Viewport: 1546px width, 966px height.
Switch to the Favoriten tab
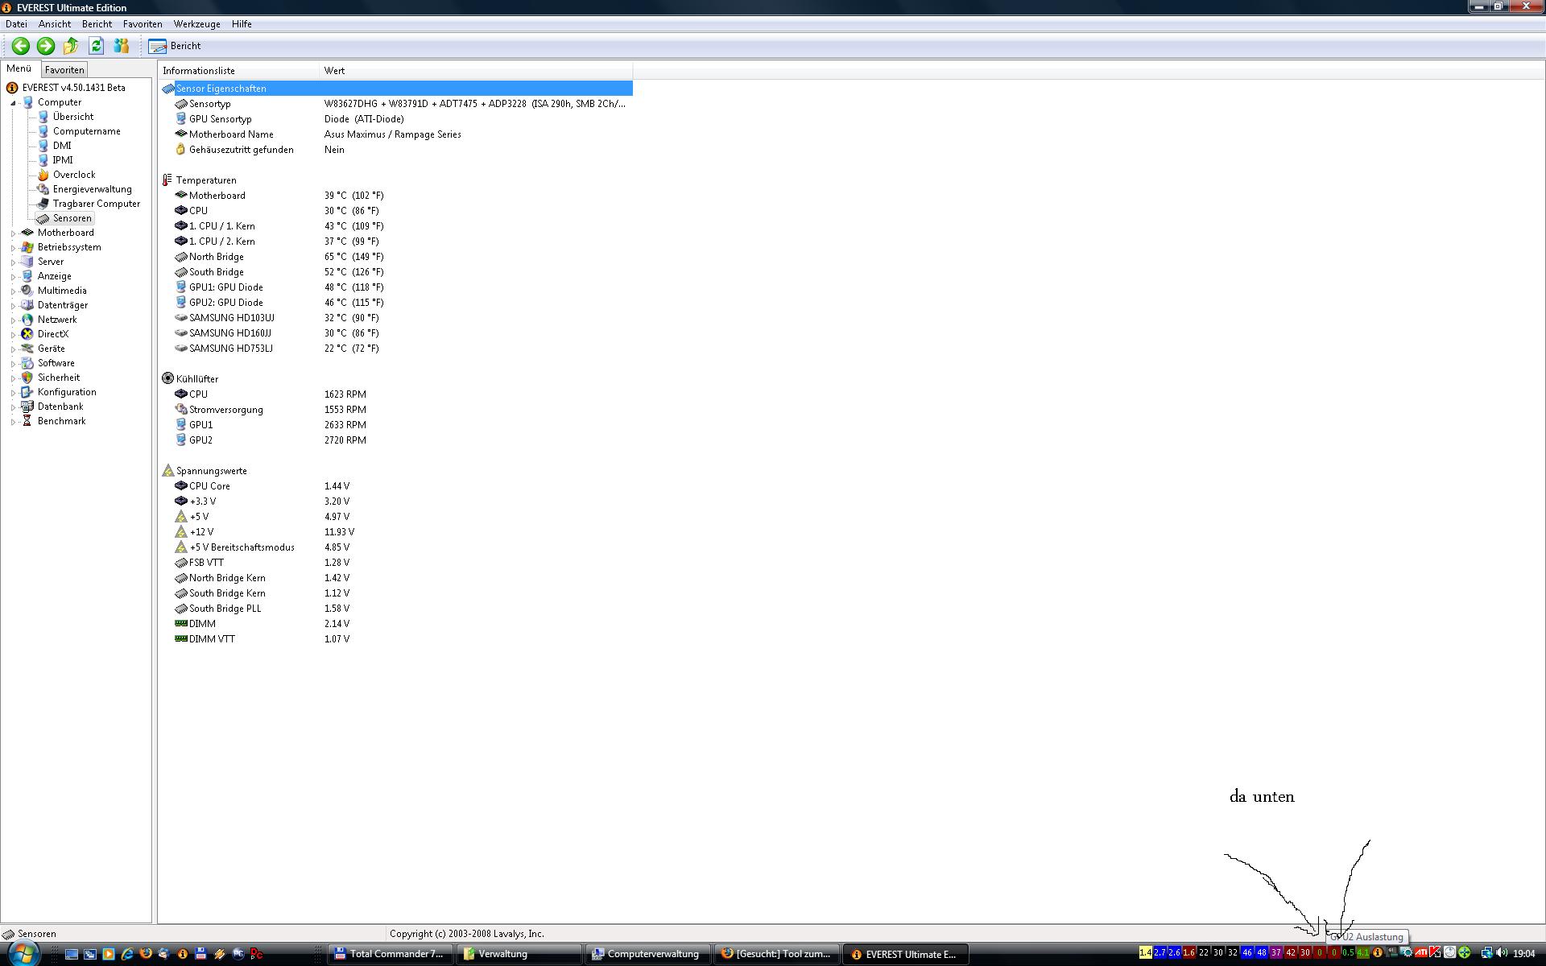[x=64, y=70]
